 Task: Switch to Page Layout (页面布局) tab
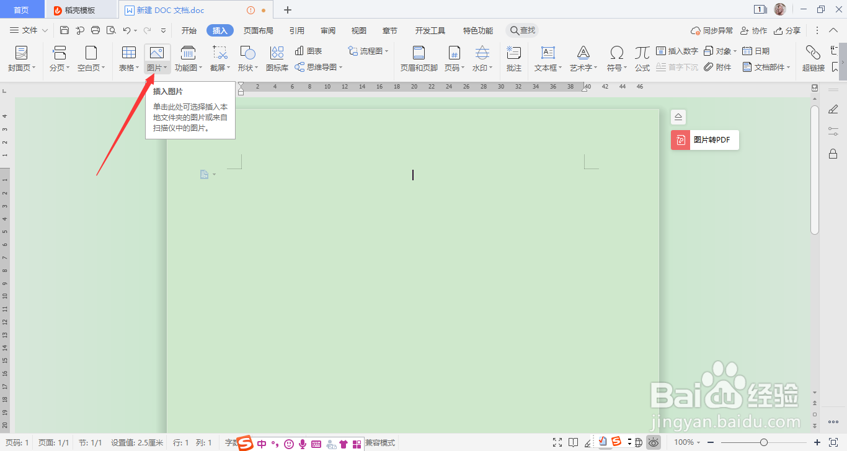[258, 30]
